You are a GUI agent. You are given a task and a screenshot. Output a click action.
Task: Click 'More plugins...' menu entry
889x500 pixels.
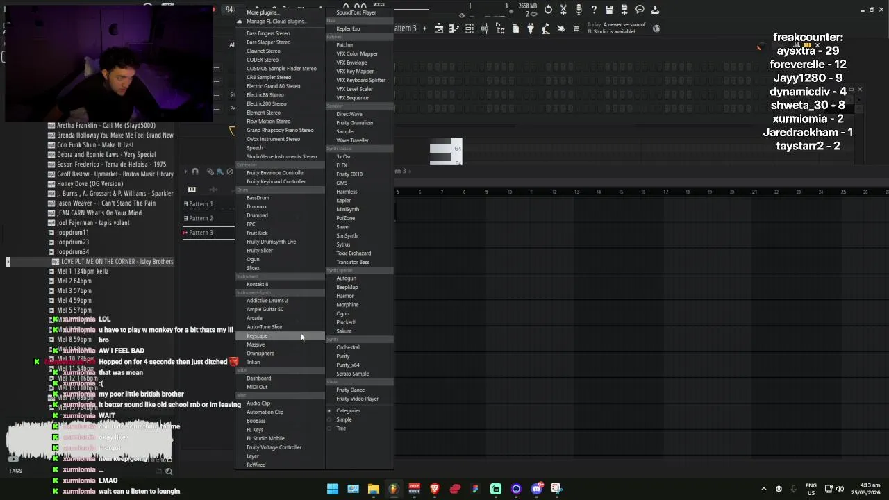point(263,12)
